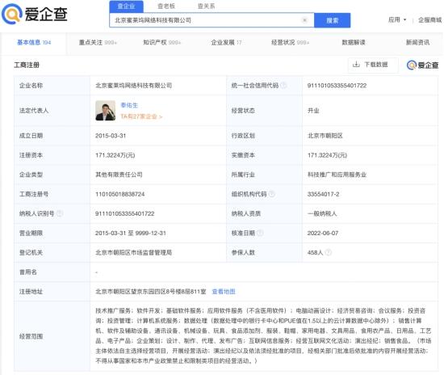Image resolution: width=444 pixels, height=375 pixels.
Task: Select the 纳税人资质 value 一般纳税人
Action: click(x=322, y=213)
